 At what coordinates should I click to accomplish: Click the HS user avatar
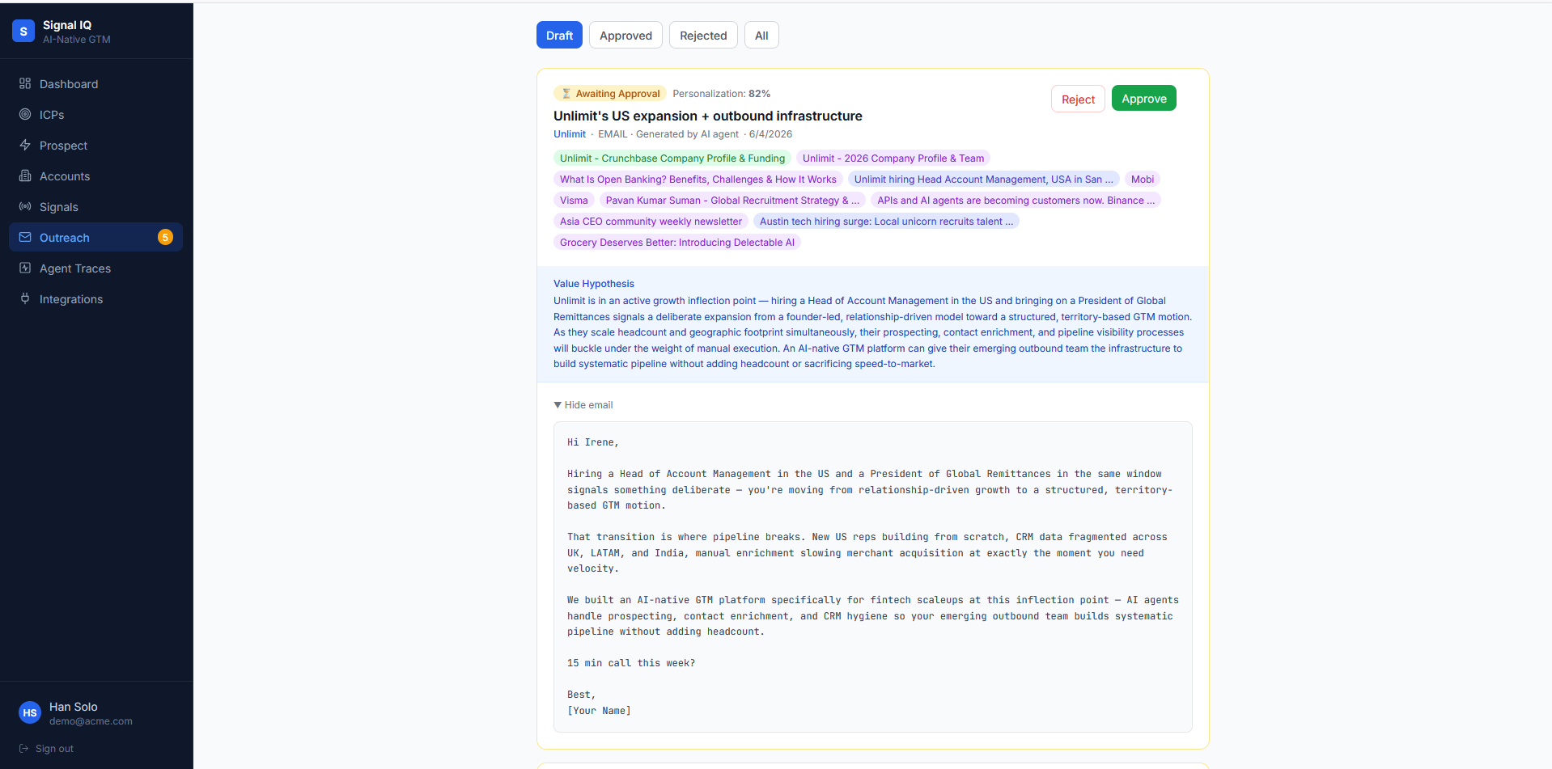coord(30,713)
